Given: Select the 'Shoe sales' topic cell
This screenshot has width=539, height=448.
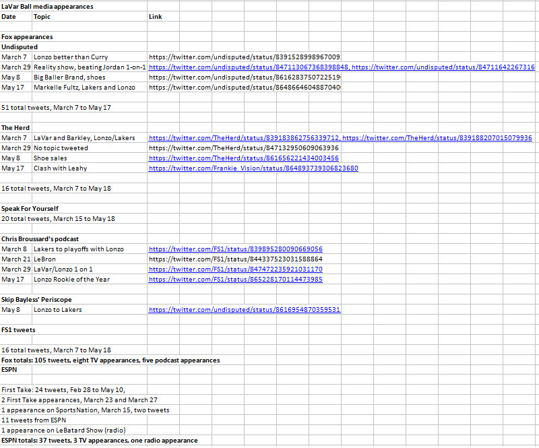Looking at the screenshot, I should coord(50,158).
